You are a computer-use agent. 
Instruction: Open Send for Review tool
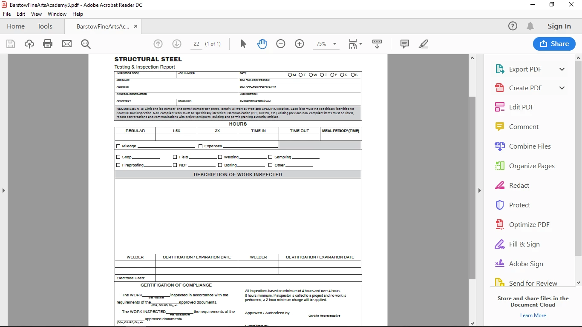click(526, 283)
